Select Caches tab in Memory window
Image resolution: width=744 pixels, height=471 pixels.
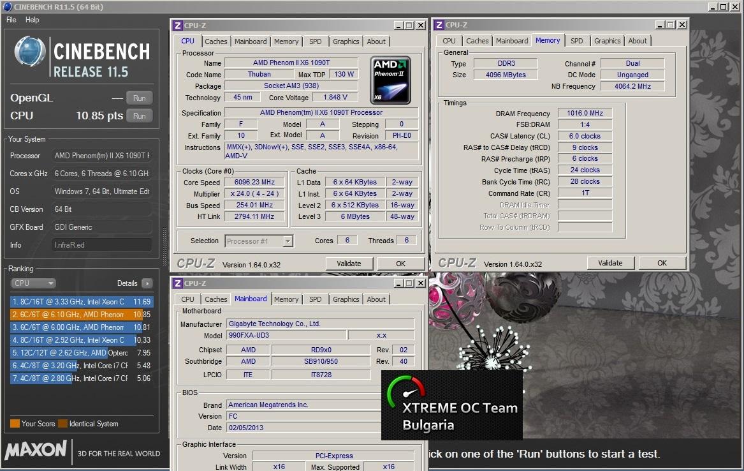pyautogui.click(x=478, y=41)
